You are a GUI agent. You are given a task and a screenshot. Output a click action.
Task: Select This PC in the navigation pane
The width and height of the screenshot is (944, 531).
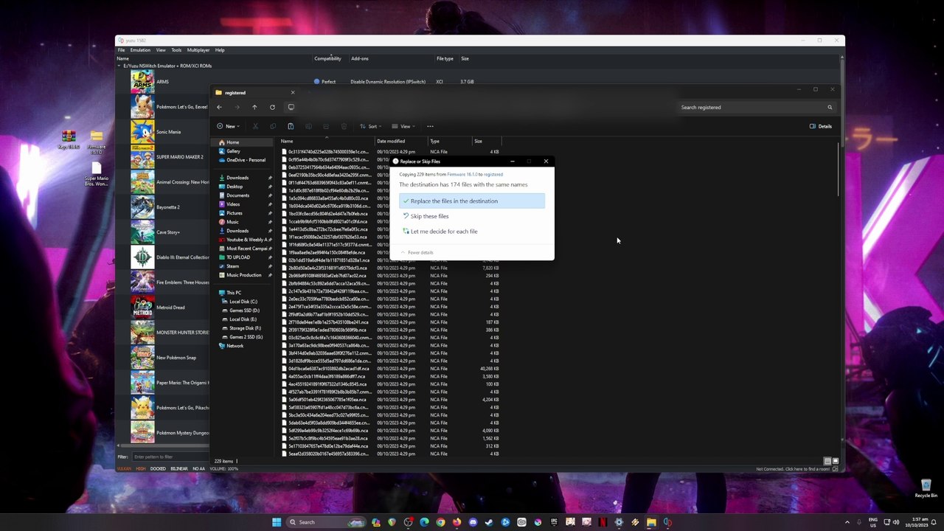[233, 293]
